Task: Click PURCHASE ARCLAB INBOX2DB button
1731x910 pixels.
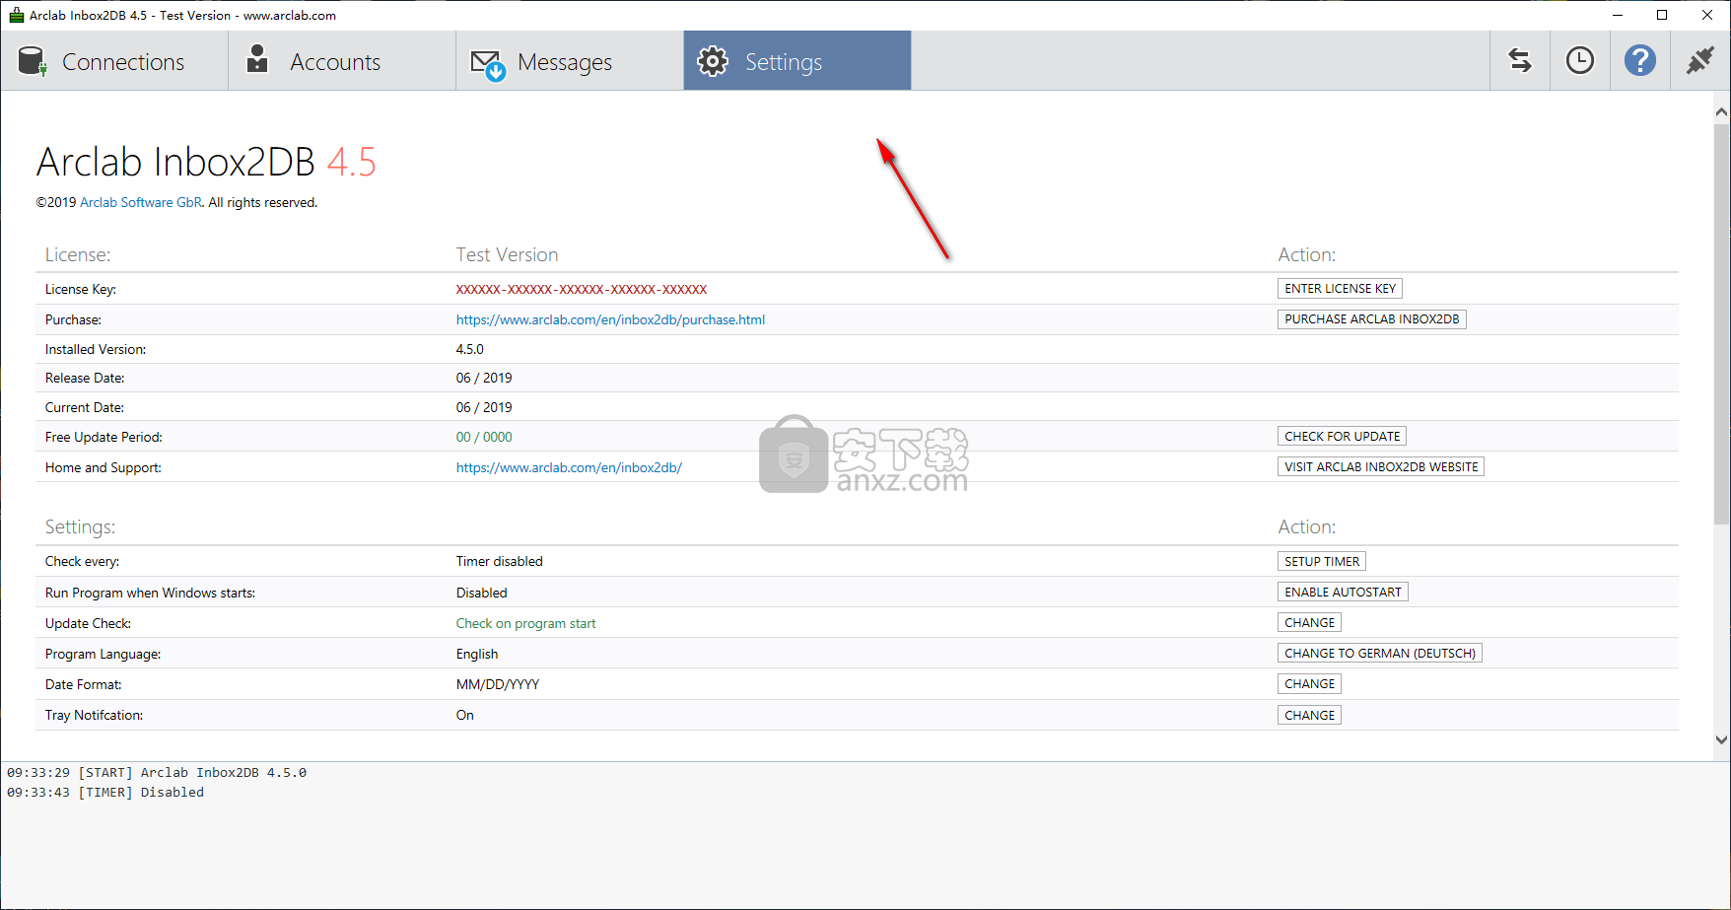Action: [1371, 319]
